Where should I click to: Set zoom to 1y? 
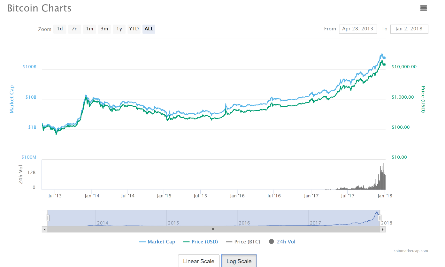[x=119, y=29]
